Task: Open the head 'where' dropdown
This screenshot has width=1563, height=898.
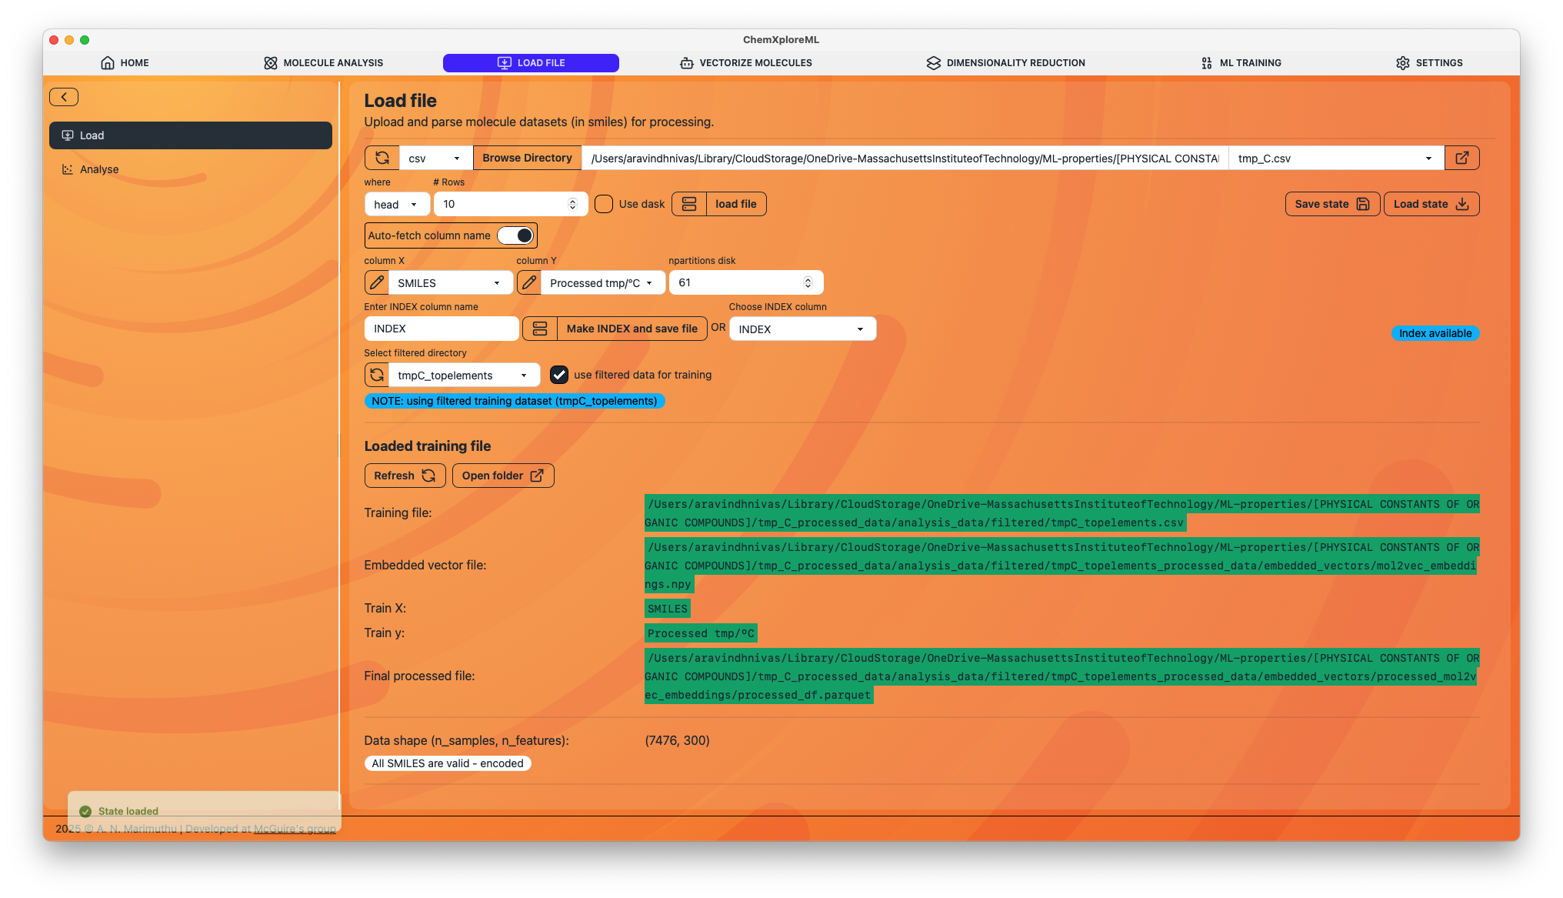Action: coord(396,204)
